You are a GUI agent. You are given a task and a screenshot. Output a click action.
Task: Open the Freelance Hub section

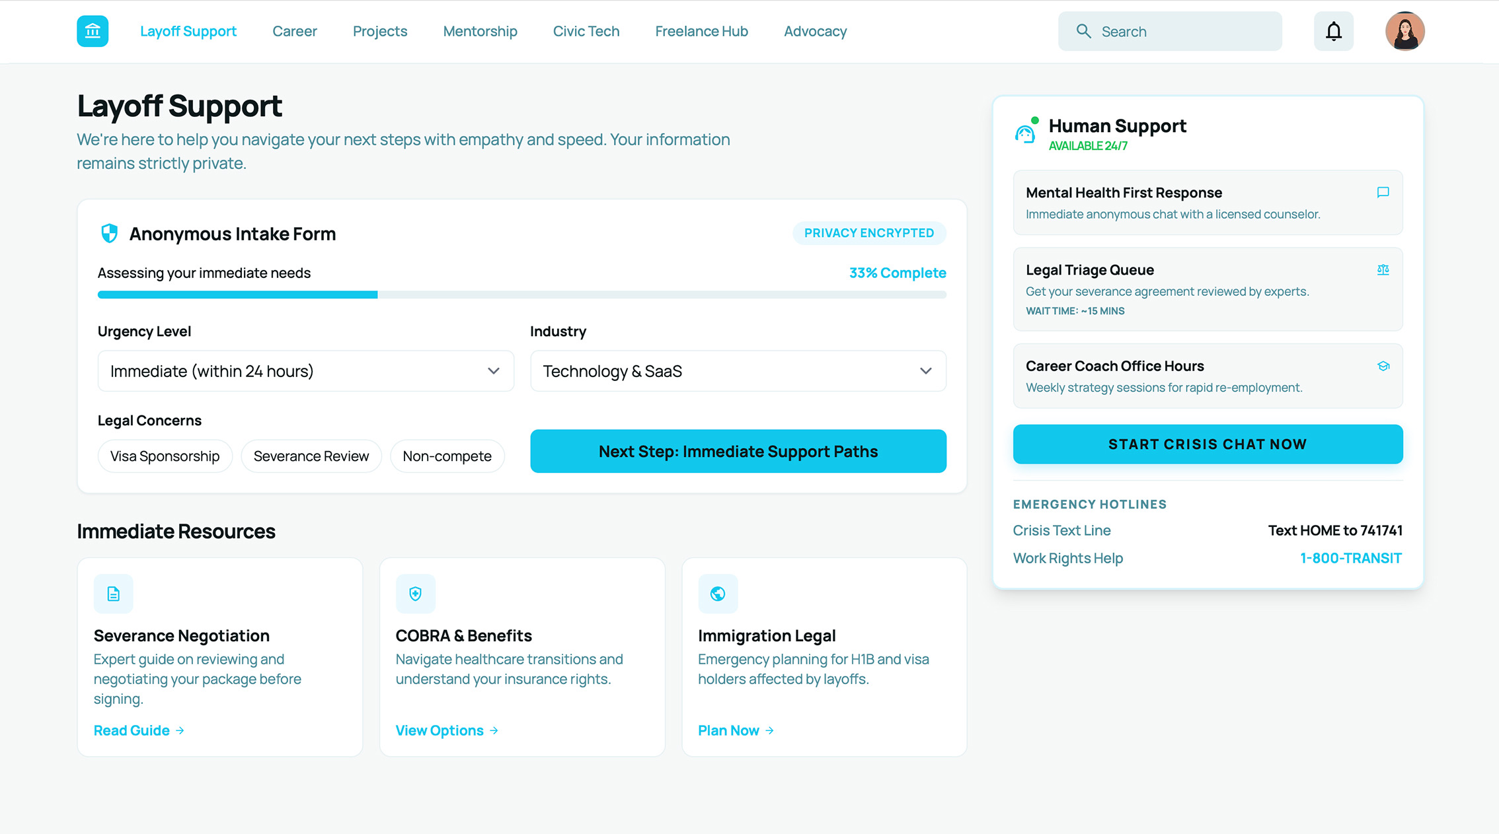point(701,31)
